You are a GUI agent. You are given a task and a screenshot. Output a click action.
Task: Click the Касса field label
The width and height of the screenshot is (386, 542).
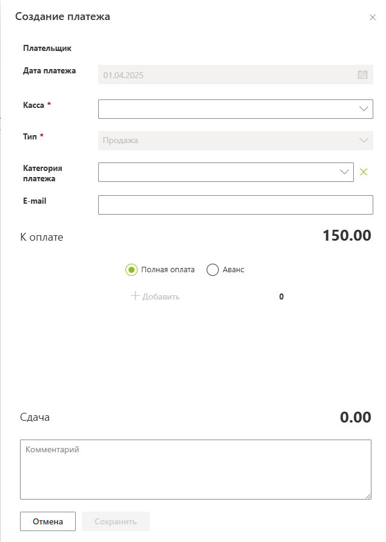tap(33, 105)
